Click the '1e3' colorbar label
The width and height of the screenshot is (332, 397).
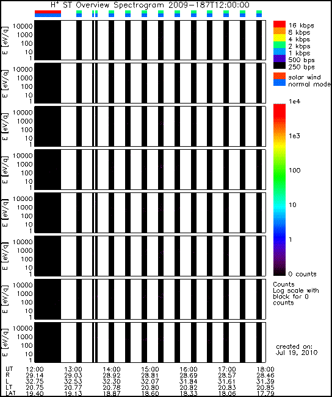click(x=294, y=136)
